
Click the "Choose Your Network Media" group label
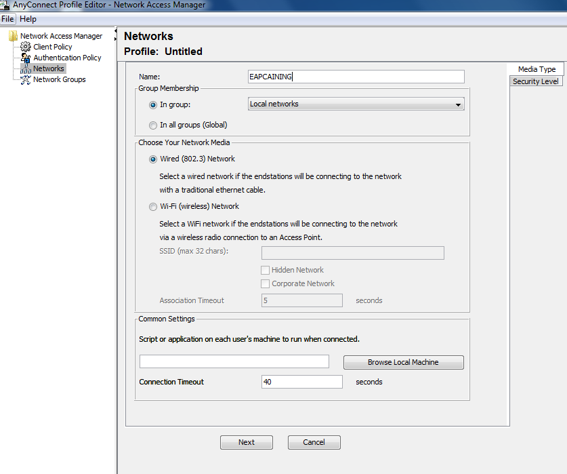pos(184,142)
